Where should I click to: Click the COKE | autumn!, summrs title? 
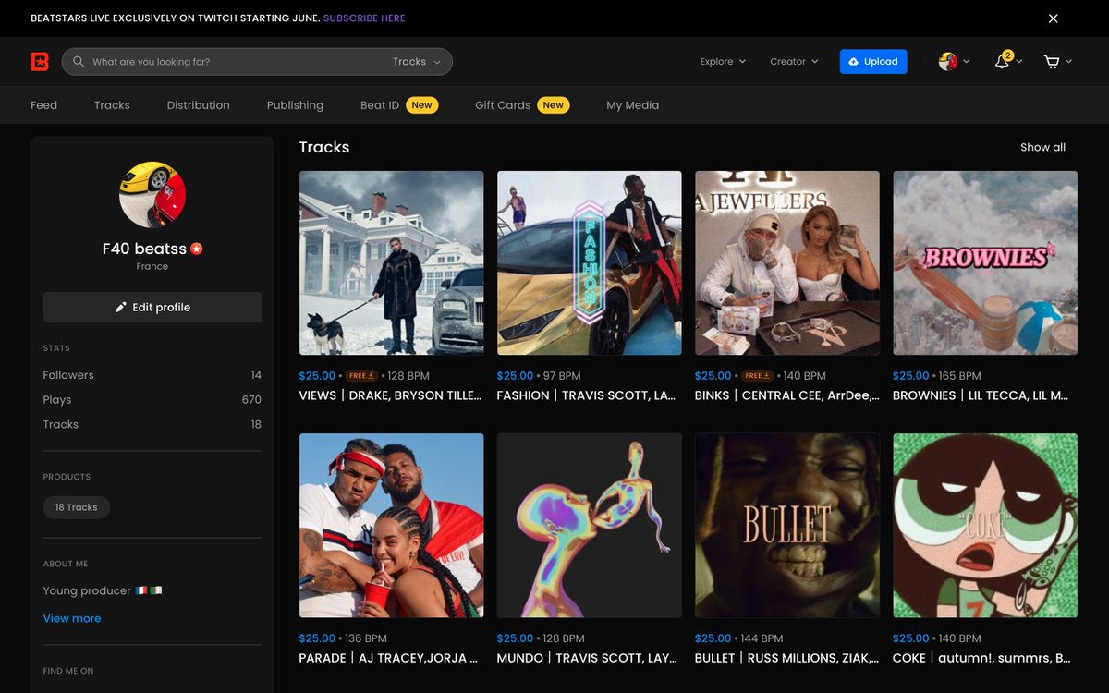pos(981,658)
